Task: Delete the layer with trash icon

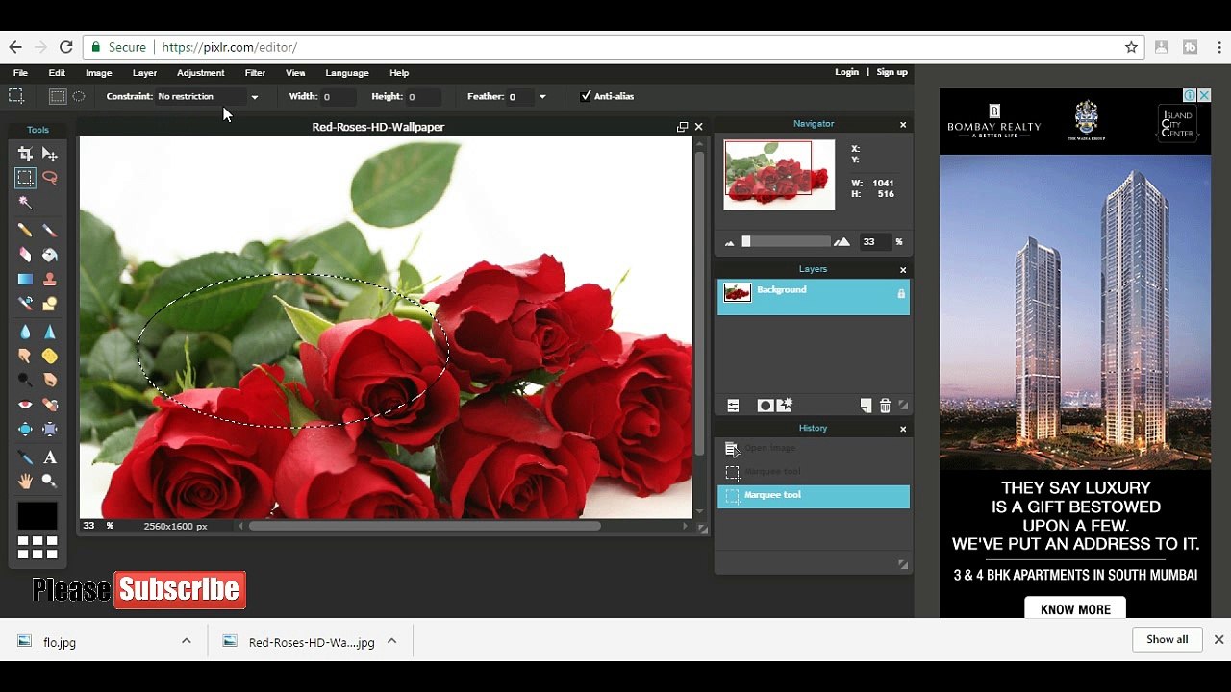Action: point(885,406)
